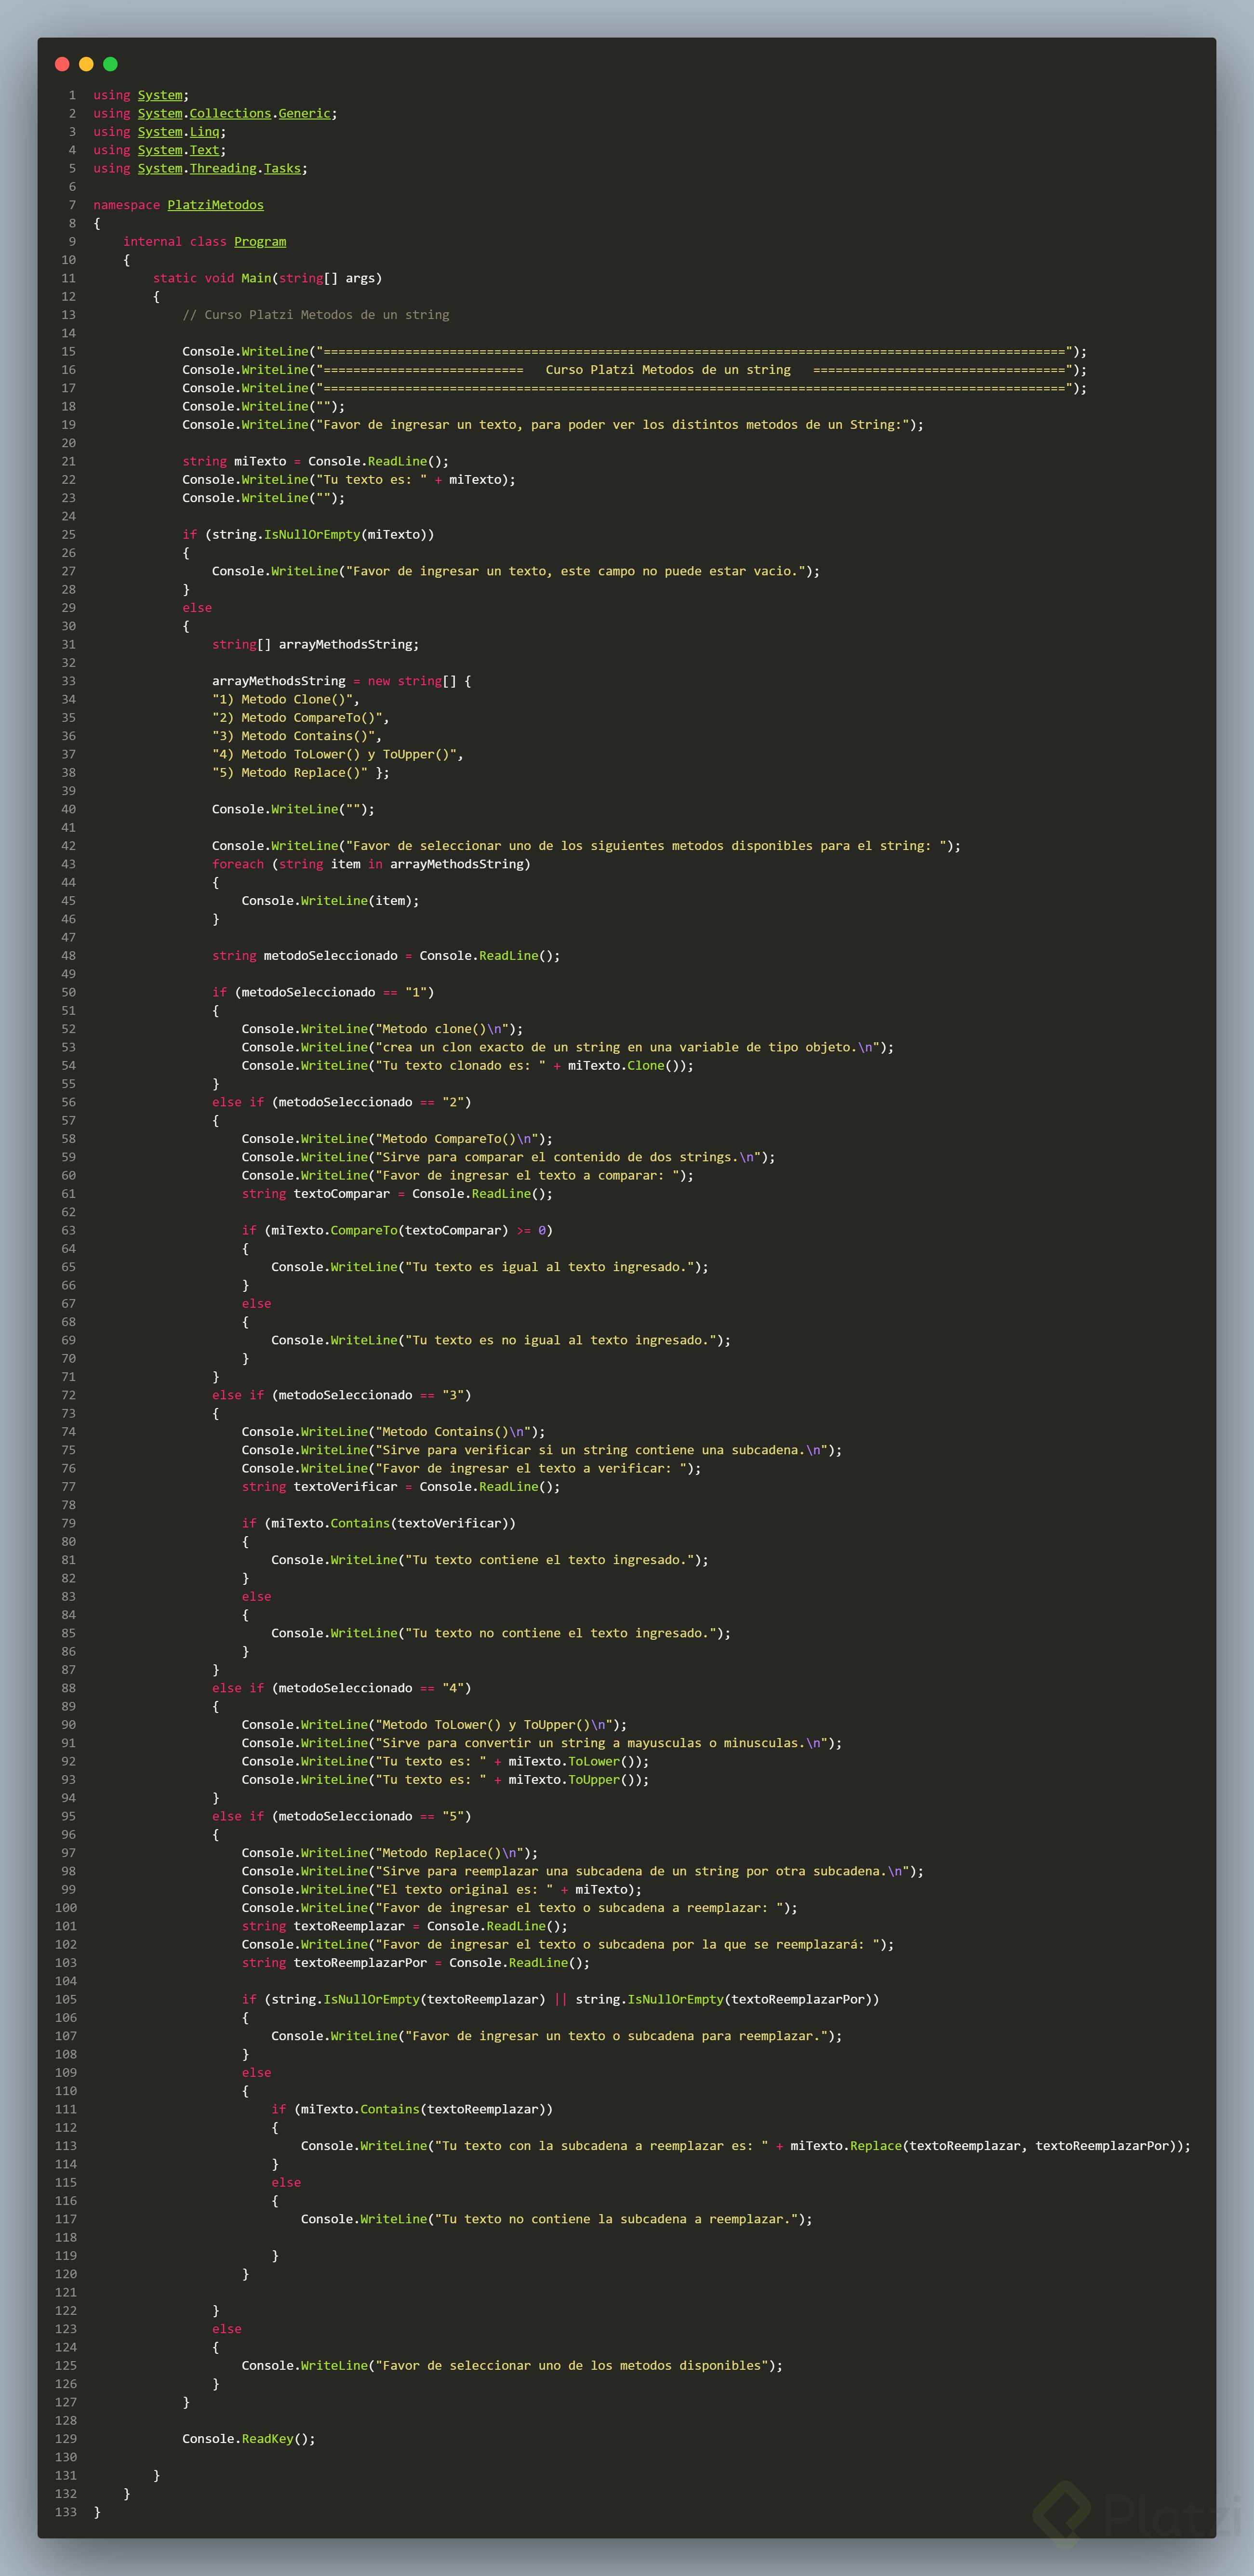Click 'Tu texto contiene el texto ingresado.'
This screenshot has width=1254, height=2576.
[x=553, y=1560]
